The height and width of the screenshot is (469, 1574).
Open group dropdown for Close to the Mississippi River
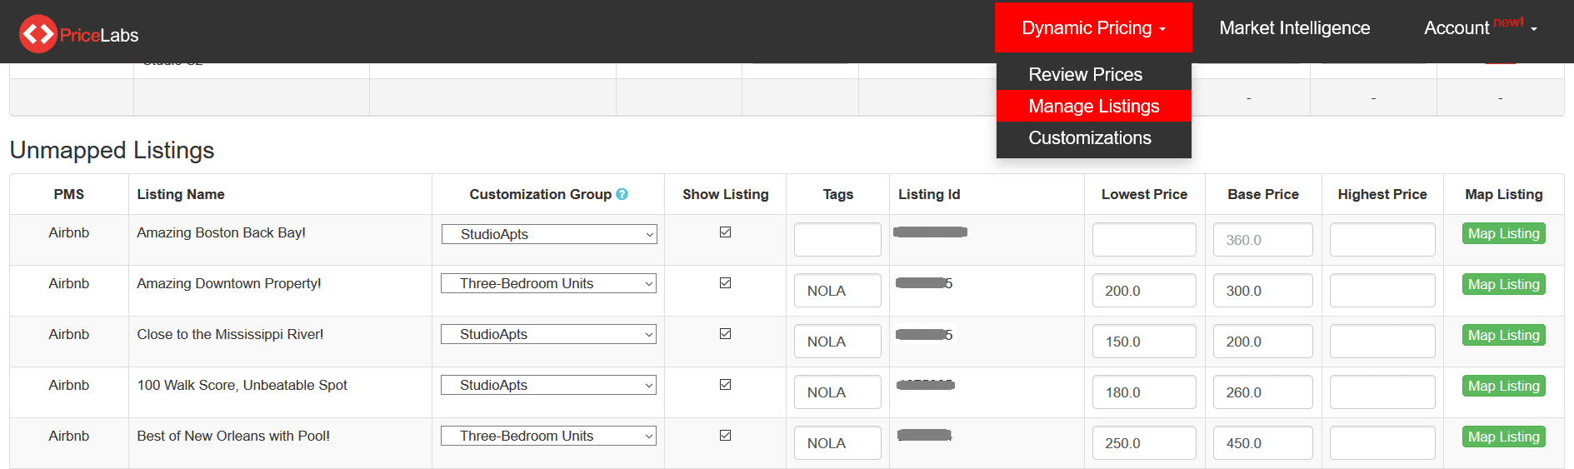coord(548,334)
